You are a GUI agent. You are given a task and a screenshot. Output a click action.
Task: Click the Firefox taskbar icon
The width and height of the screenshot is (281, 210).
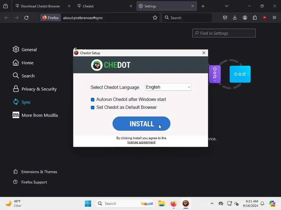173,203
